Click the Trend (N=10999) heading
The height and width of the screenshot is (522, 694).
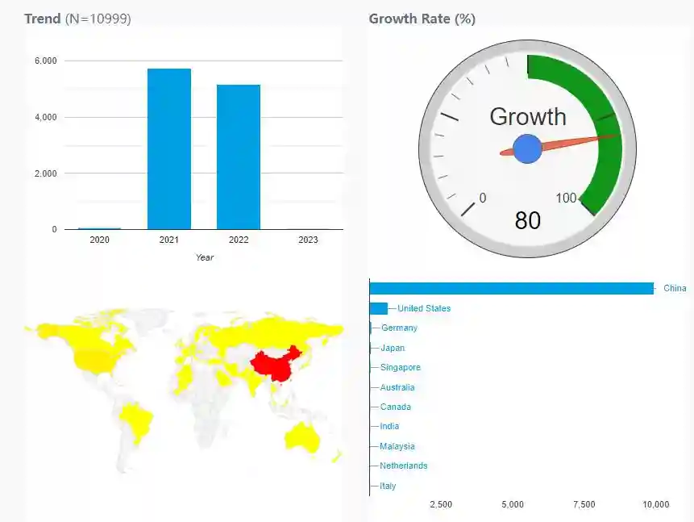point(77,19)
